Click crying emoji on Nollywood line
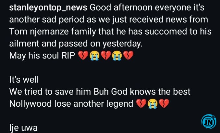 point(153,103)
